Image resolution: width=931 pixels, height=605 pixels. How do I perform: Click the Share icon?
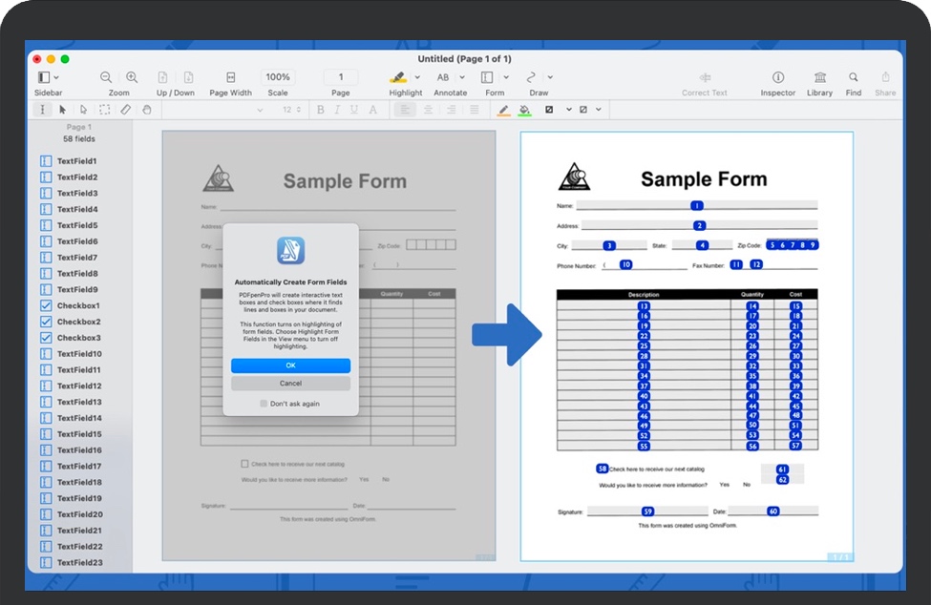(x=885, y=77)
